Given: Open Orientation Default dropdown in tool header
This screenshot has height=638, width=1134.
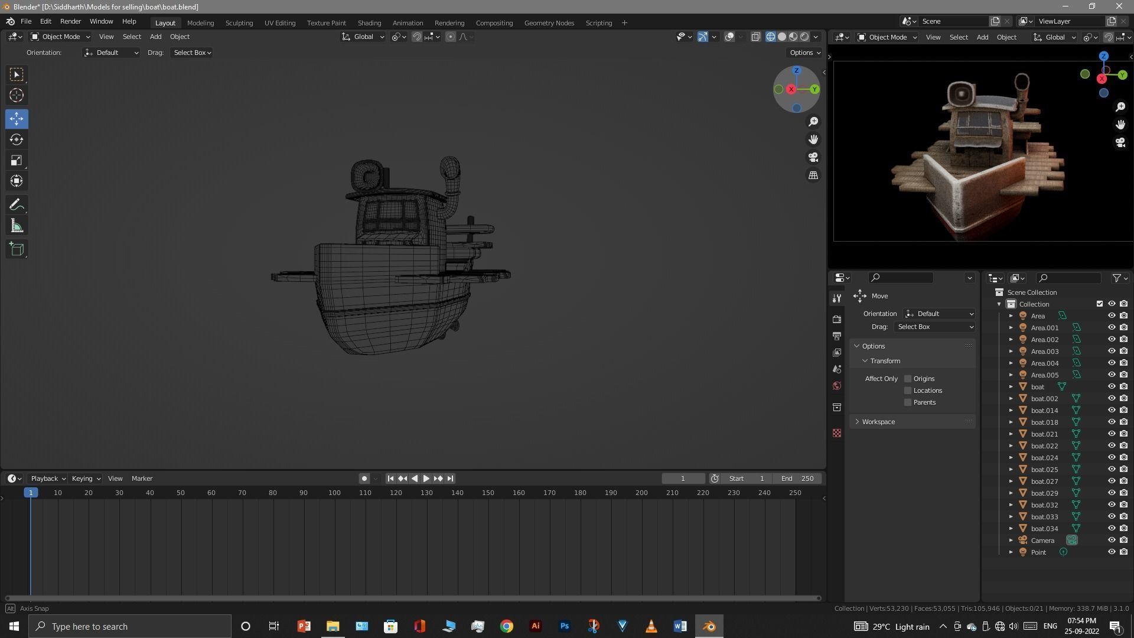Looking at the screenshot, I should (x=111, y=53).
